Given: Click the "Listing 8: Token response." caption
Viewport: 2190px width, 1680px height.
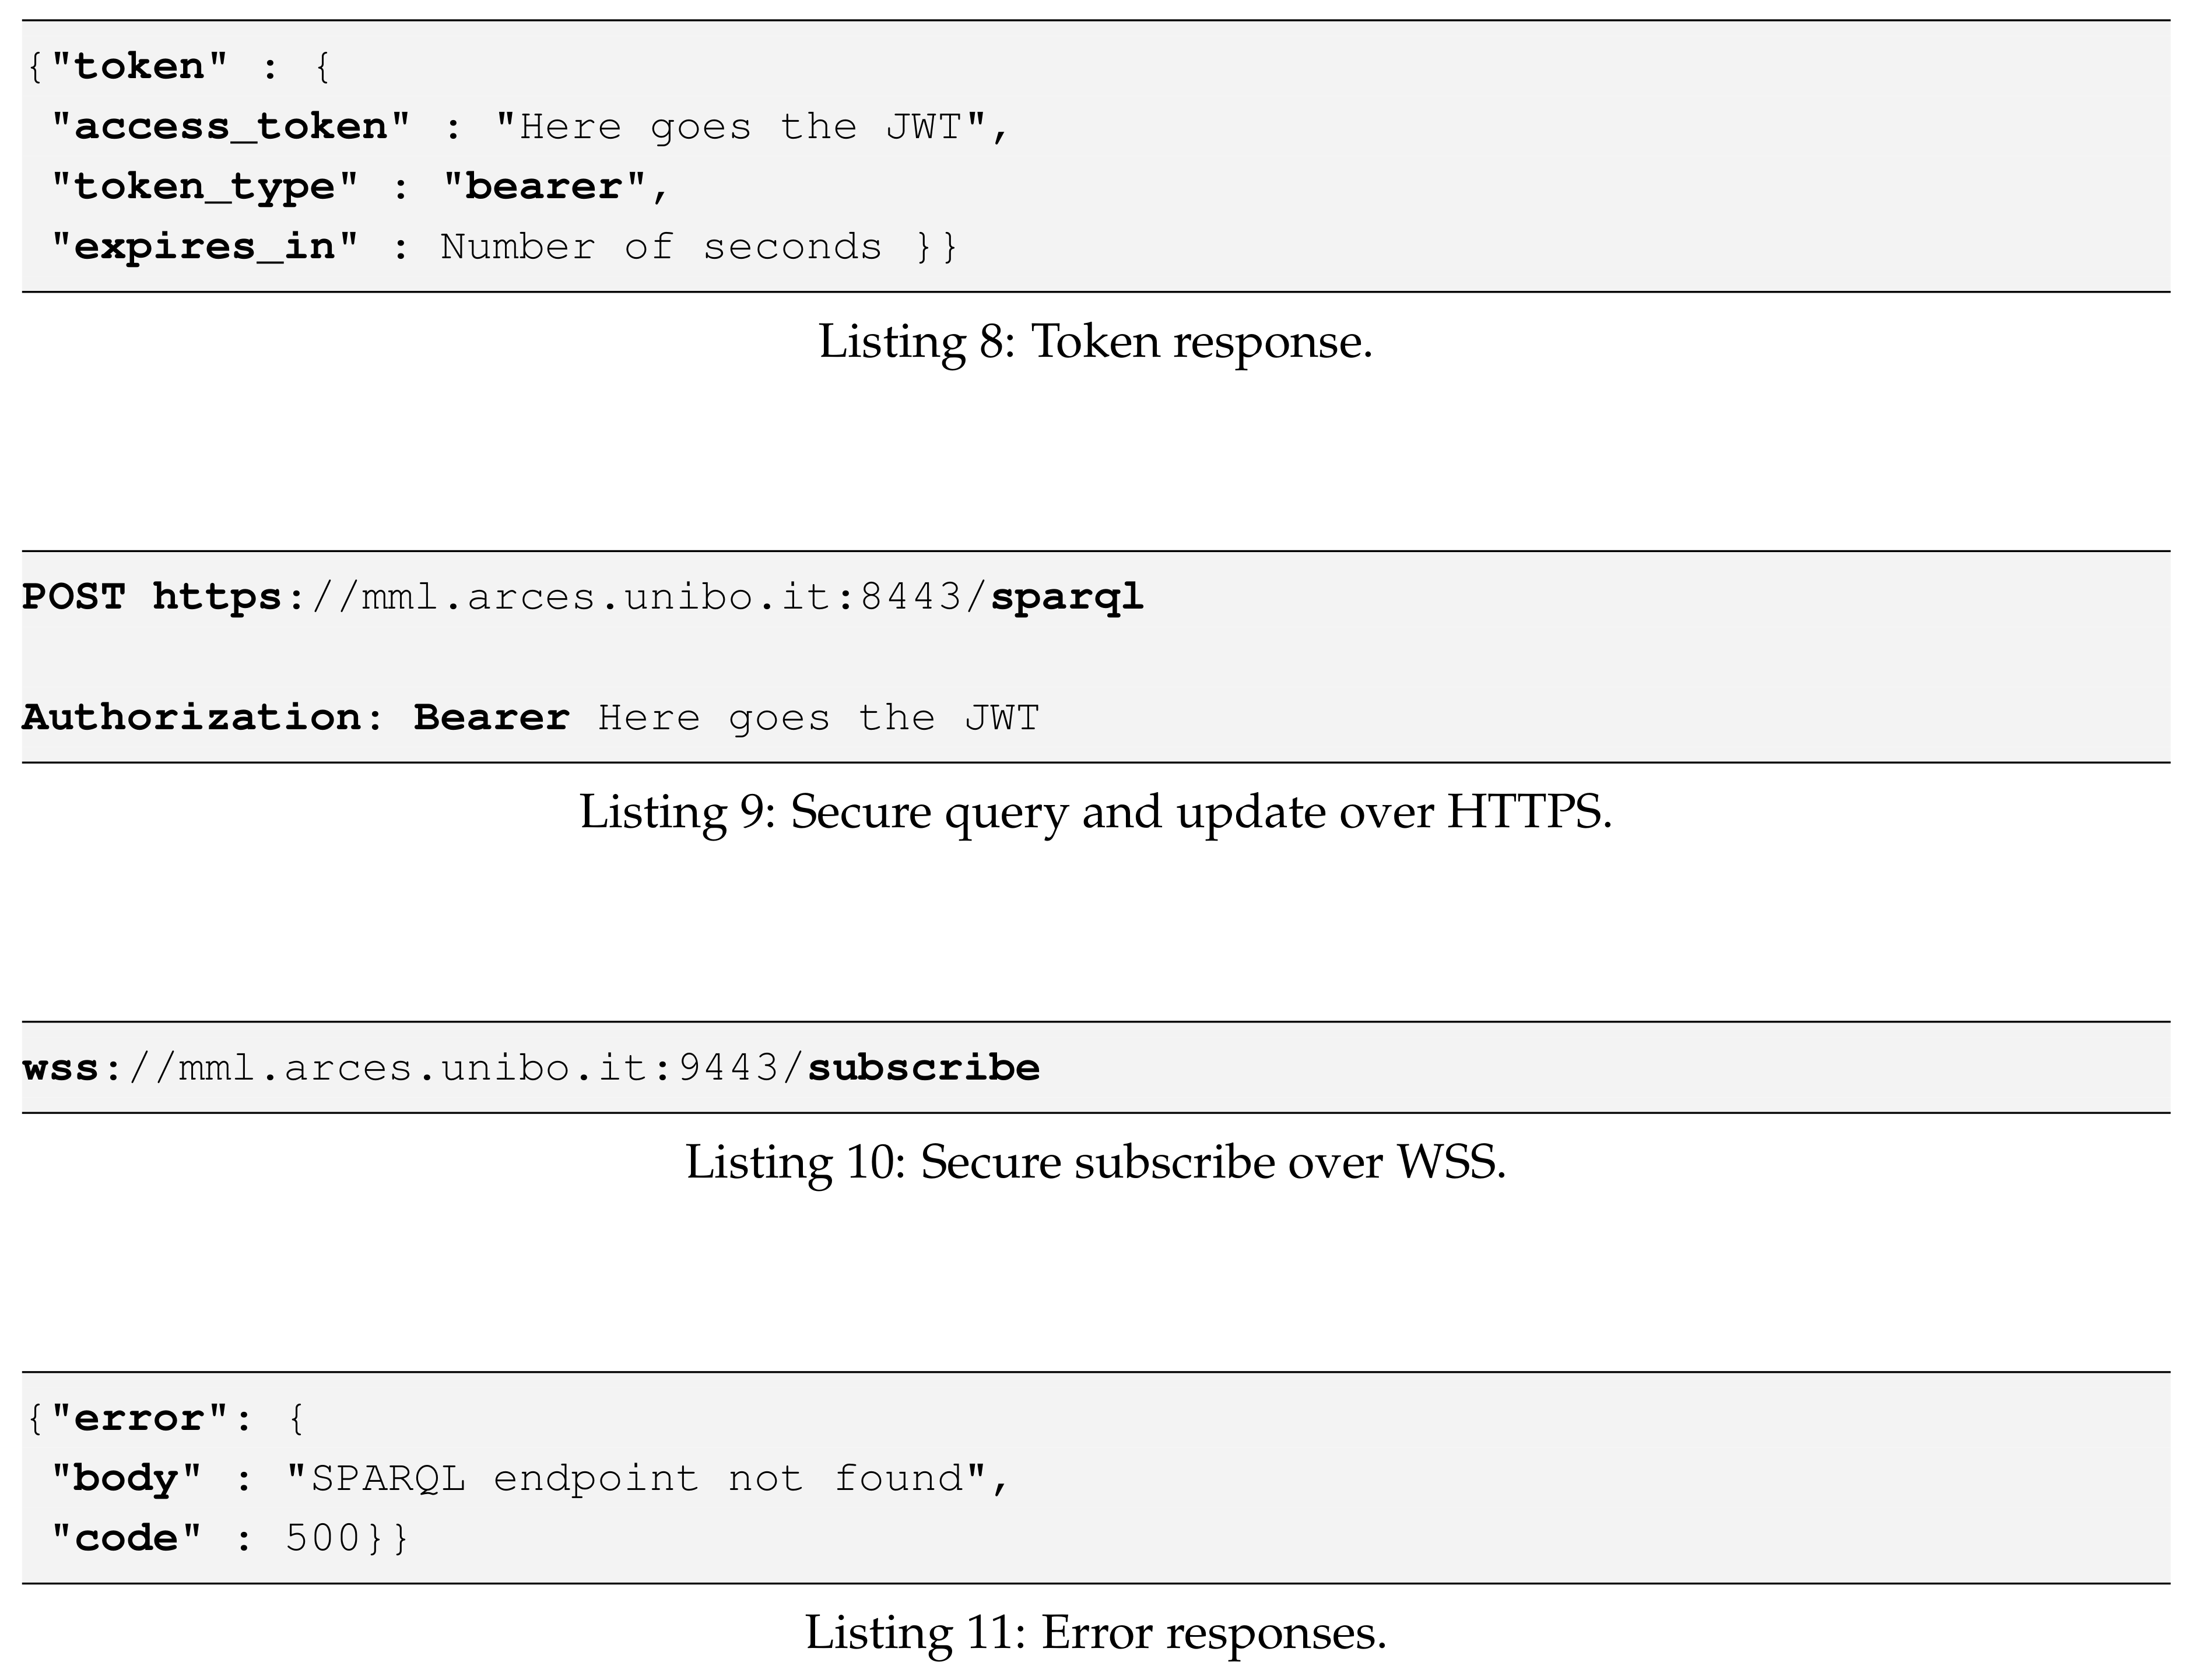Looking at the screenshot, I should pyautogui.click(x=1095, y=342).
